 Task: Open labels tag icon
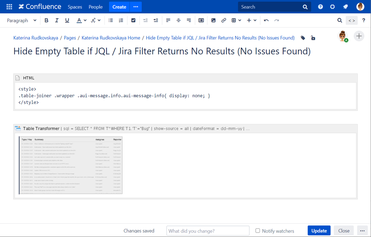coord(303,38)
